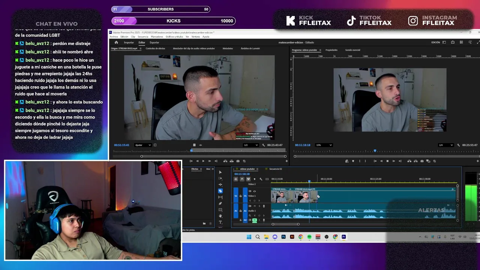Click timeline zoom scrollbar right handle

pyautogui.click(x=298, y=224)
